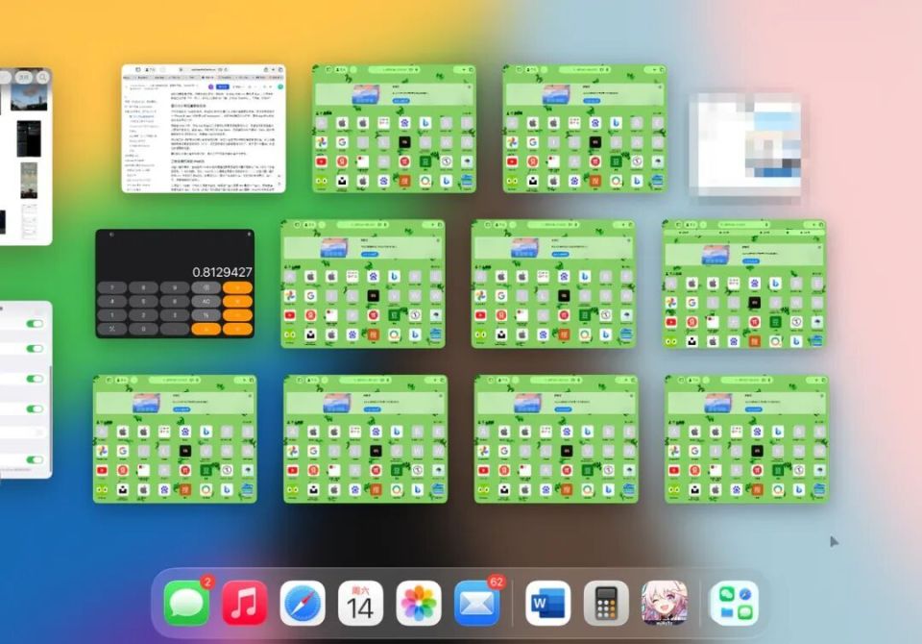Toggle the bottom green switch in settings window
The height and width of the screenshot is (644, 922).
(x=36, y=459)
